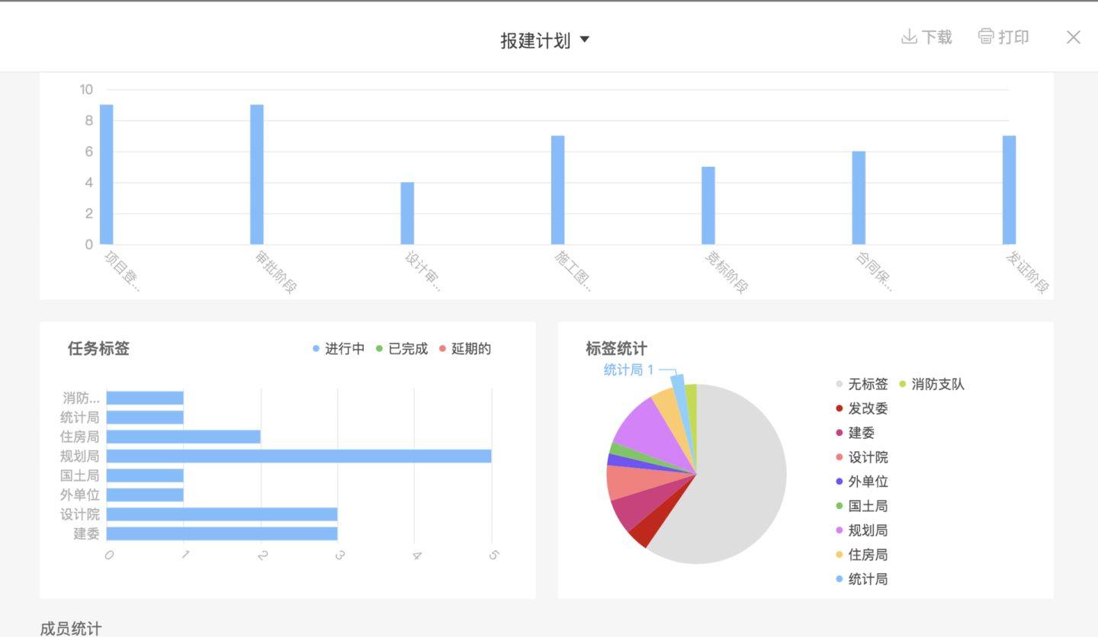Viewport: 1098px width, 637px height.
Task: Open the 报建计划 title dropdown
Action: point(584,39)
